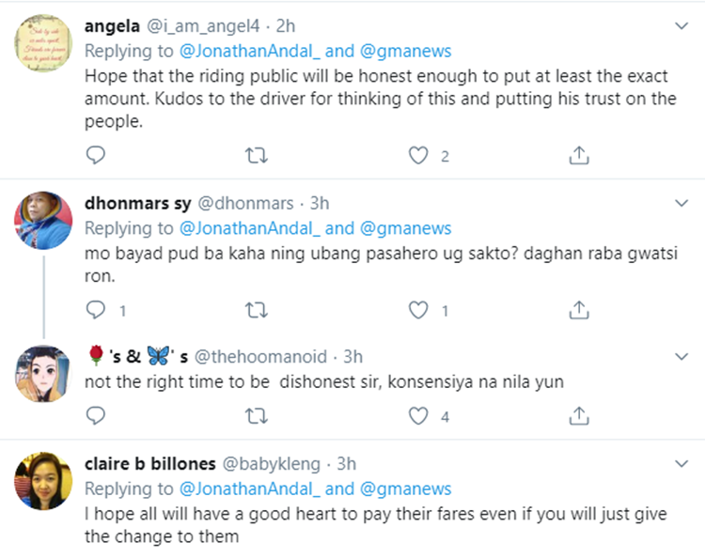The image size is (705, 558).
Task: Open more options on angela's tweet
Action: 683,25
